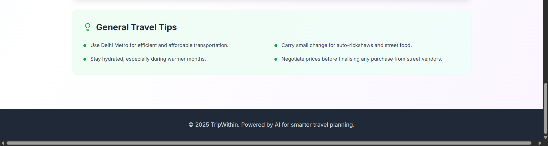Click the horizontal scrollbar thumb
548x146 pixels.
click(x=268, y=143)
